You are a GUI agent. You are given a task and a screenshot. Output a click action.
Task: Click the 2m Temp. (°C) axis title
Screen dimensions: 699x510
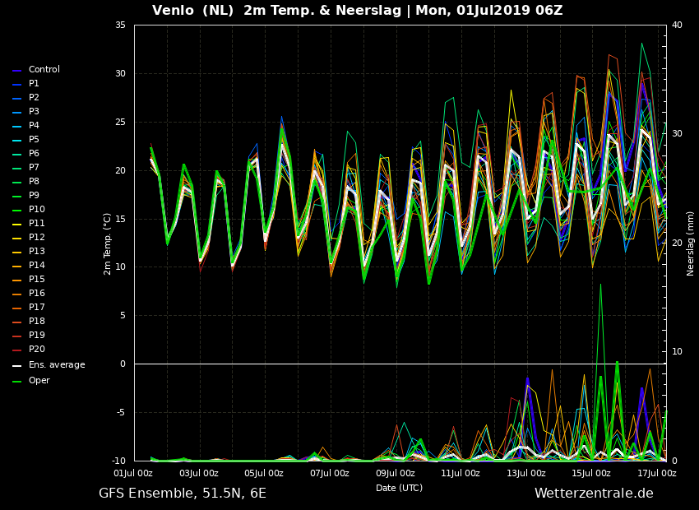[x=108, y=243]
